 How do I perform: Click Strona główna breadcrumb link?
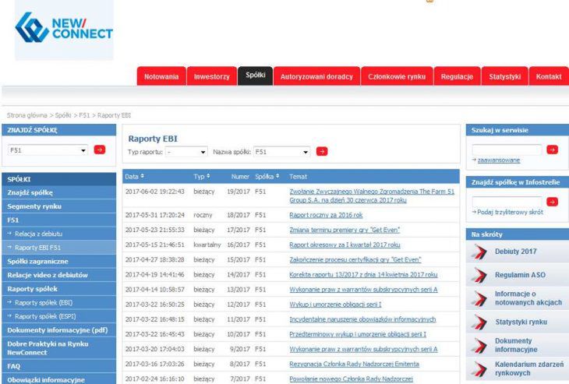click(27, 115)
